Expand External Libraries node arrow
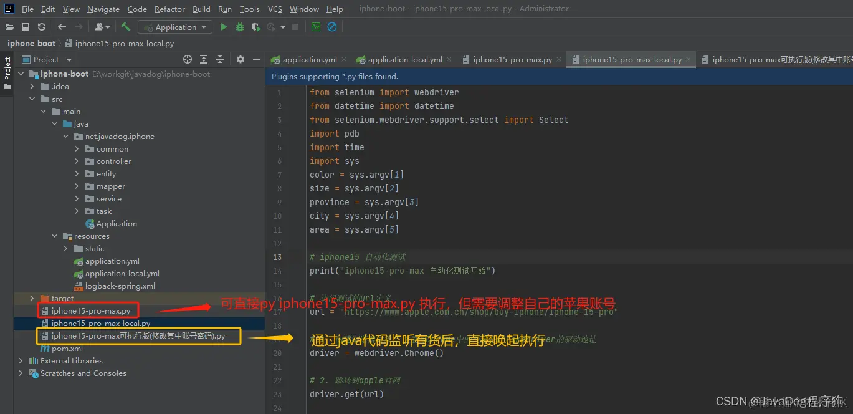The image size is (853, 414). pos(21,361)
